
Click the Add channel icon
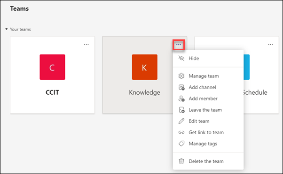(x=181, y=87)
